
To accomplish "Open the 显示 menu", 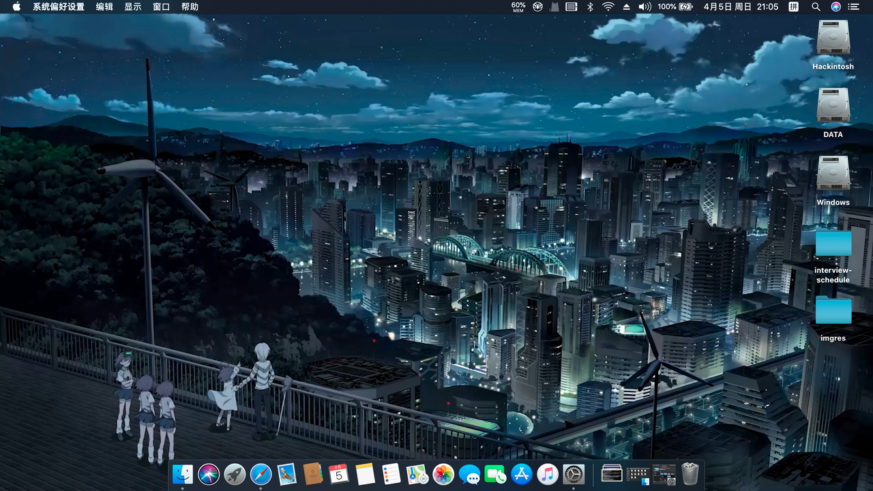I will [x=133, y=7].
